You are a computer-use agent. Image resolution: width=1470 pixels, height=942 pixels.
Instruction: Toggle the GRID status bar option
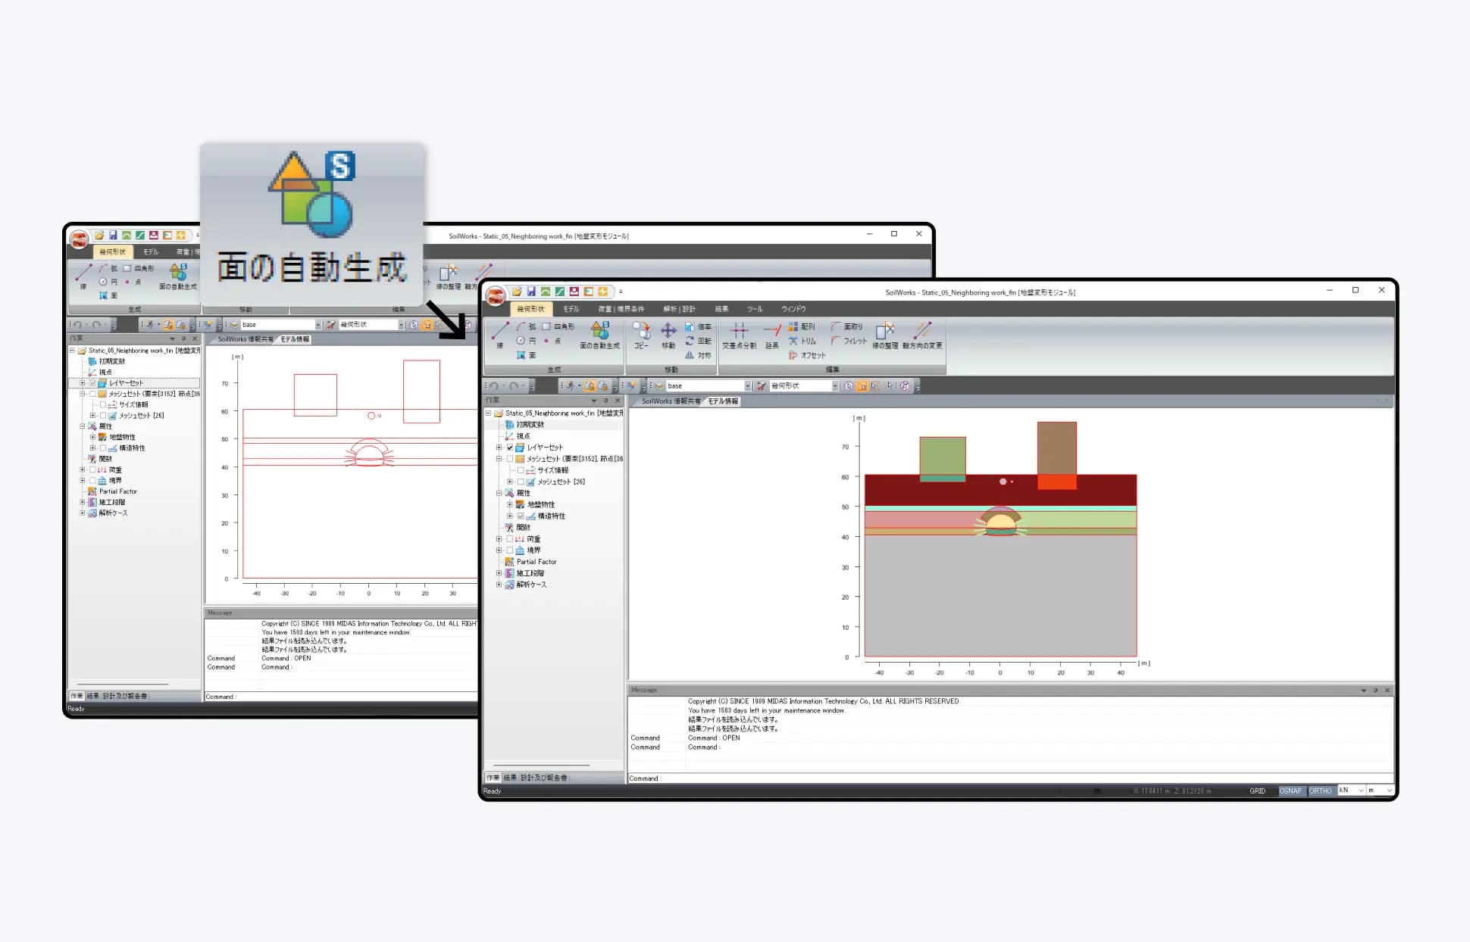1257,791
